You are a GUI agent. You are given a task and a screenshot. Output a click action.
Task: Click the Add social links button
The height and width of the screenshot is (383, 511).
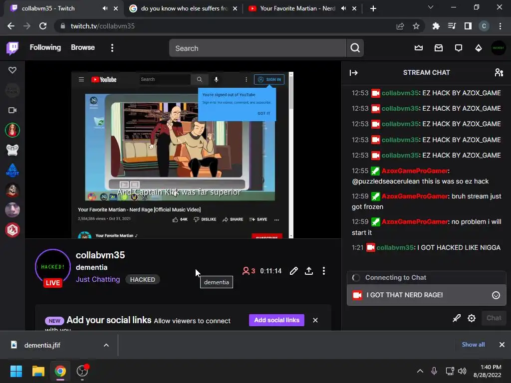pyautogui.click(x=276, y=320)
